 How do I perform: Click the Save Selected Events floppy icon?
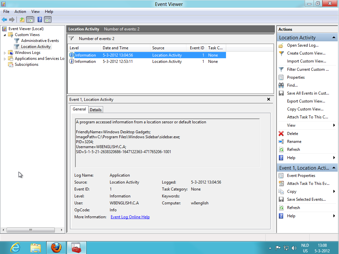281,199
